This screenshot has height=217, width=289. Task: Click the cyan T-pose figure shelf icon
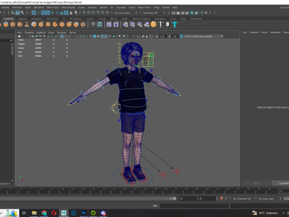click(x=175, y=25)
